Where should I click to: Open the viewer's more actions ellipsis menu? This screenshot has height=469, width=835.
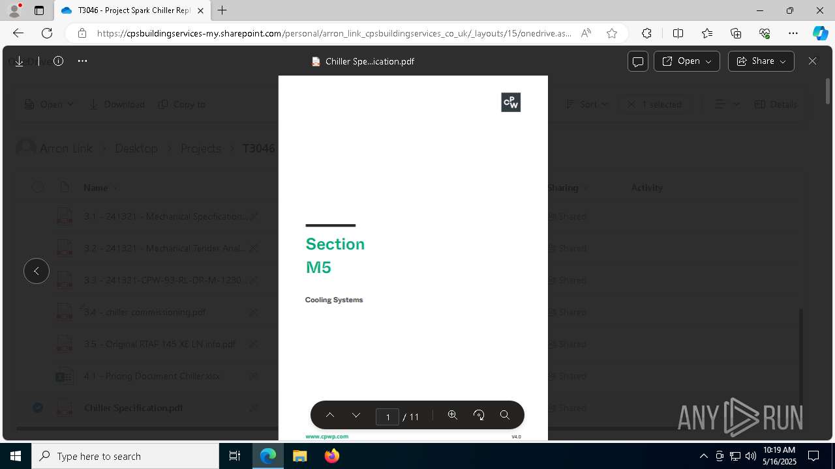82,61
